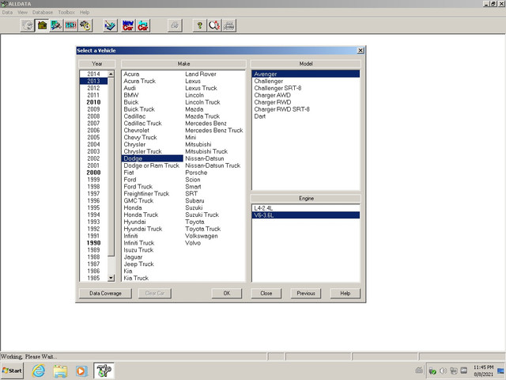Click the previous Car arrow icon

[142, 25]
